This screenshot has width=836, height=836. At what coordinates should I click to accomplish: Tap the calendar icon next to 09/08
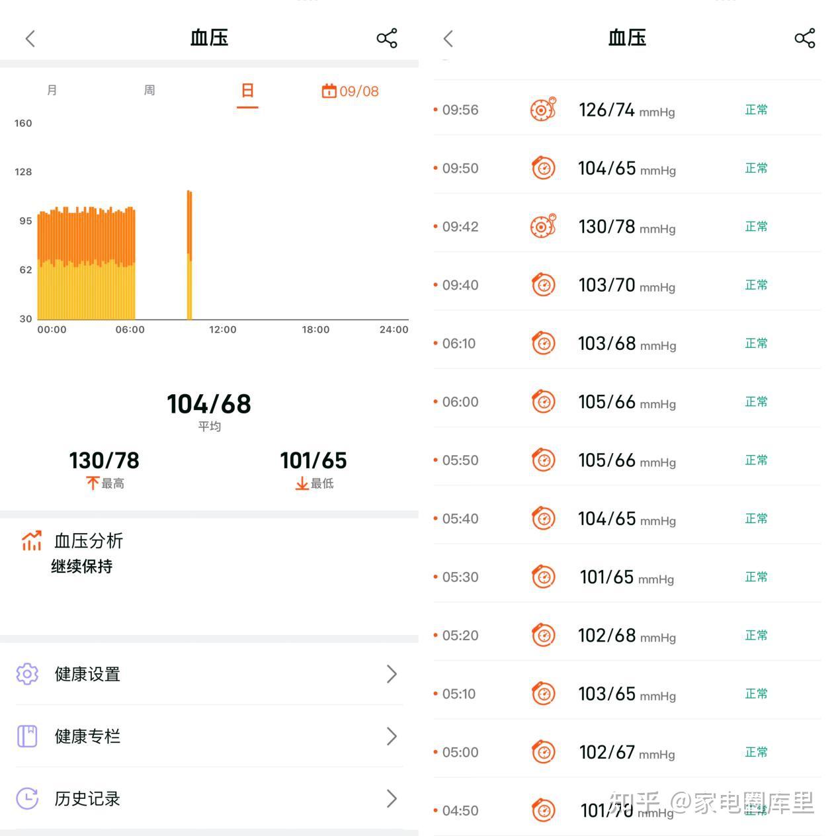[x=329, y=91]
